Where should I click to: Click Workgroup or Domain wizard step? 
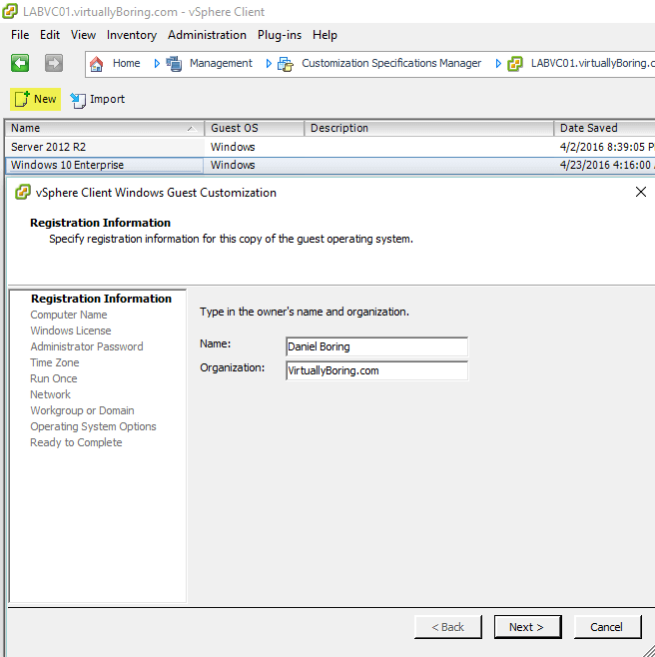click(x=82, y=410)
